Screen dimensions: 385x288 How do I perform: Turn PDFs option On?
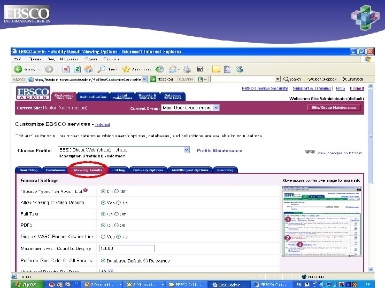click(x=103, y=225)
